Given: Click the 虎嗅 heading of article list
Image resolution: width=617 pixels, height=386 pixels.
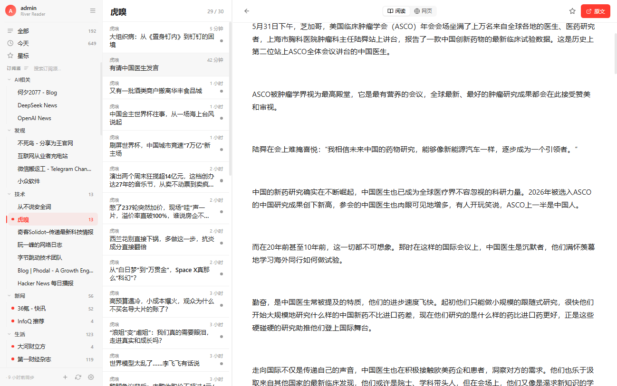Looking at the screenshot, I should click(118, 11).
